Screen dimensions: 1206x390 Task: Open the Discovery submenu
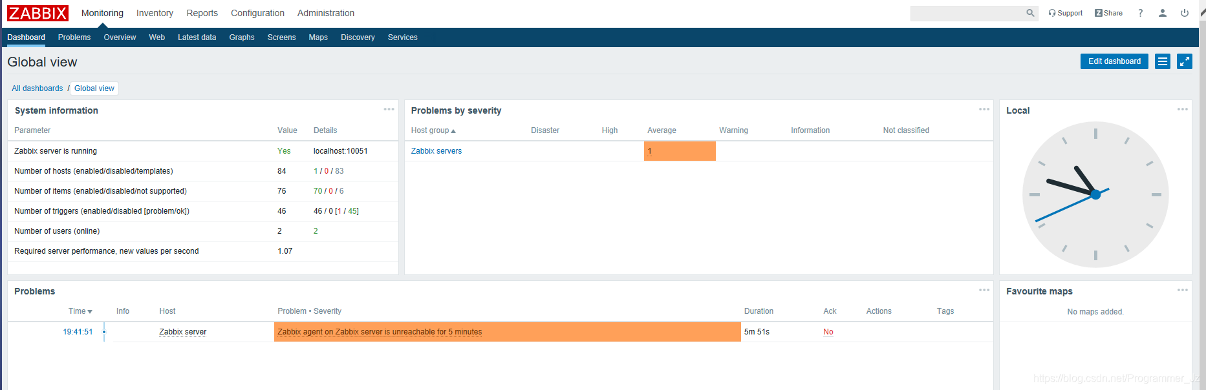pos(358,37)
